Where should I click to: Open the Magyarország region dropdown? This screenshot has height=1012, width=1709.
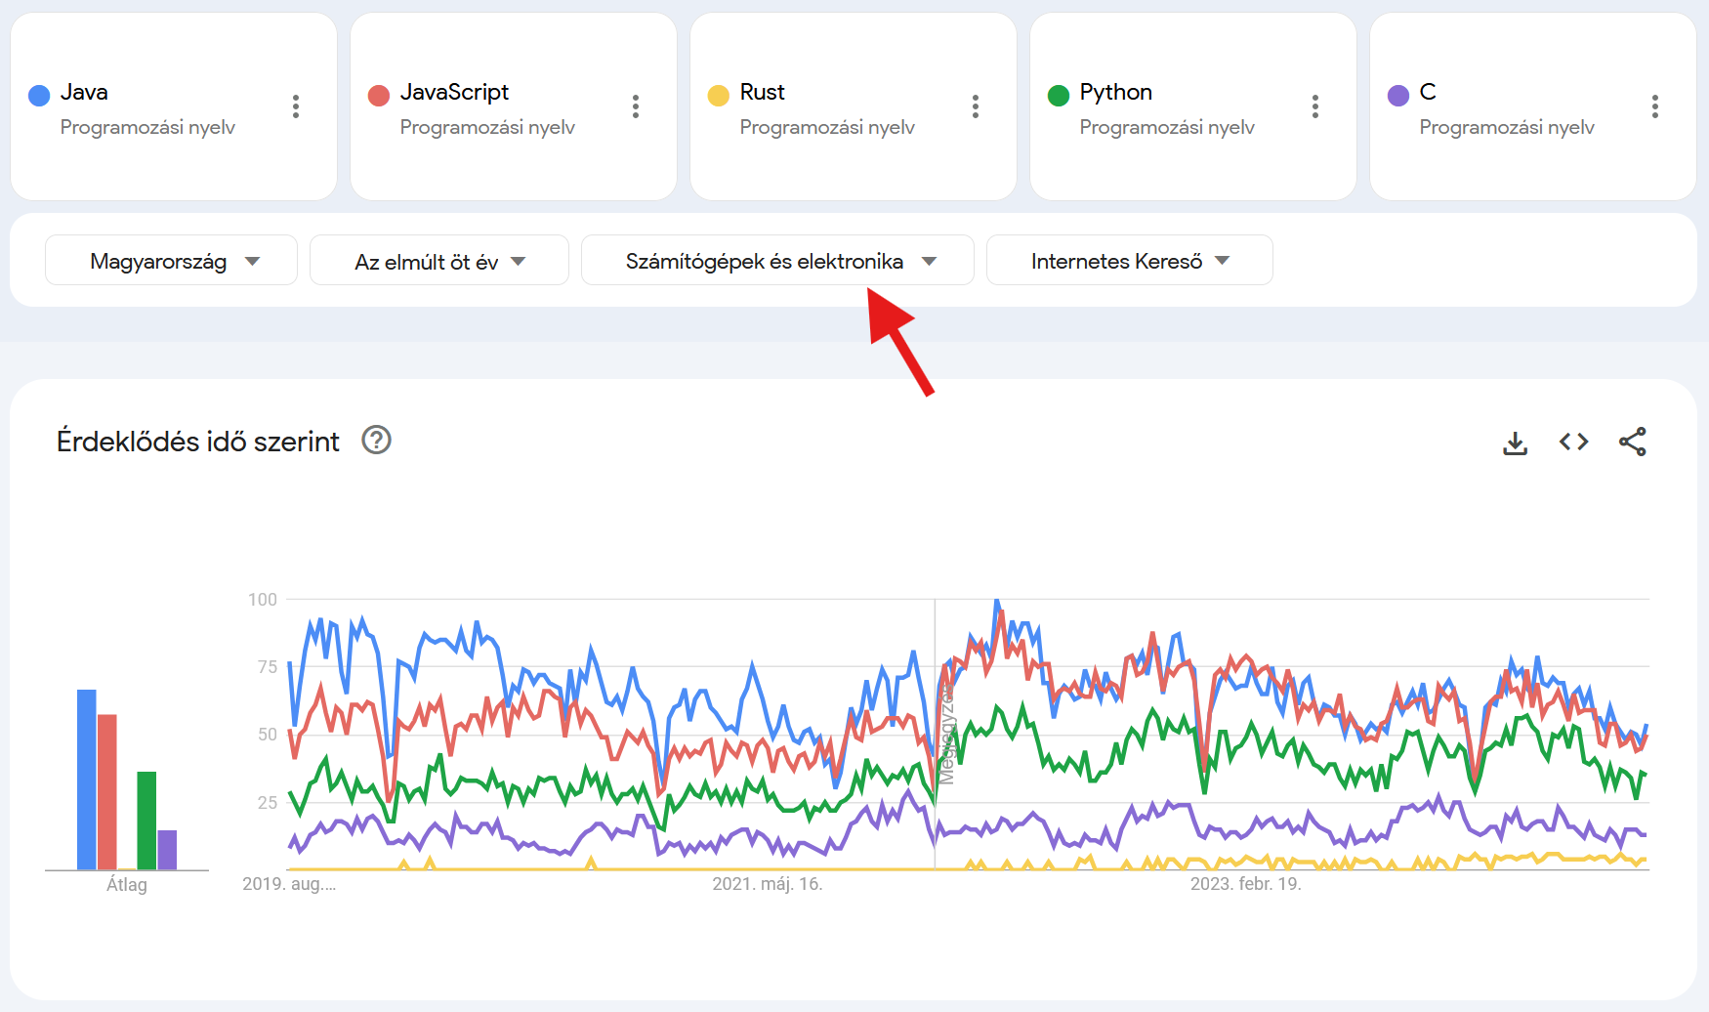click(x=171, y=260)
